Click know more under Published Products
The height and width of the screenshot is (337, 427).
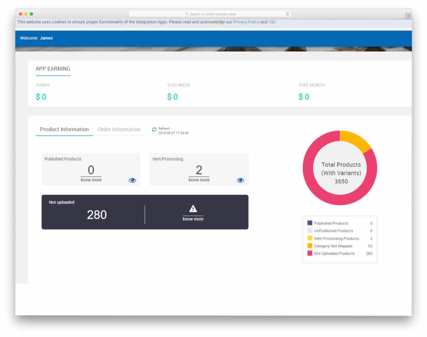click(x=91, y=180)
